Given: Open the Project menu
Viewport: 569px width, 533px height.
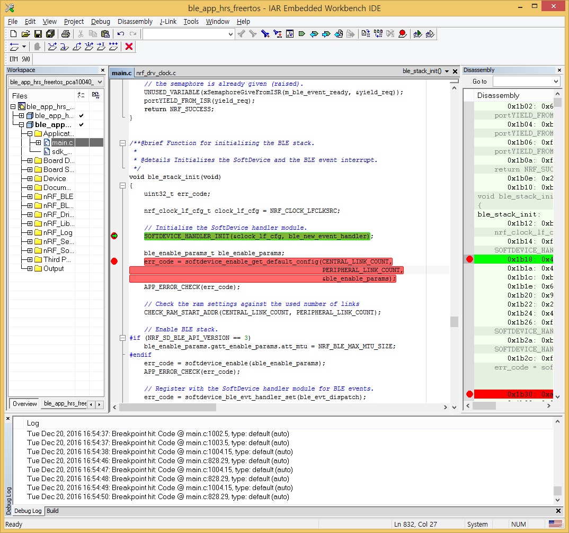Looking at the screenshot, I should (74, 21).
